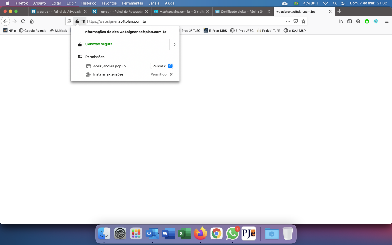The image size is (392, 245).
Task: Open the Permitir popup dropdown
Action: click(162, 66)
